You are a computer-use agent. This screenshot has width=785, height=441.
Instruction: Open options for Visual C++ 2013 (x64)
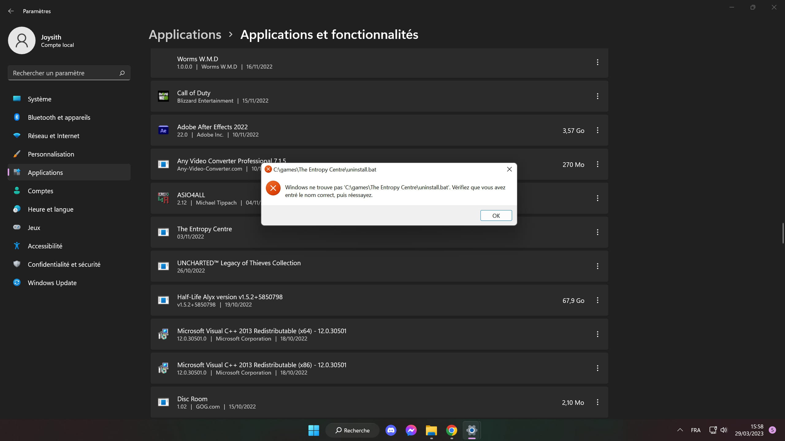(597, 334)
